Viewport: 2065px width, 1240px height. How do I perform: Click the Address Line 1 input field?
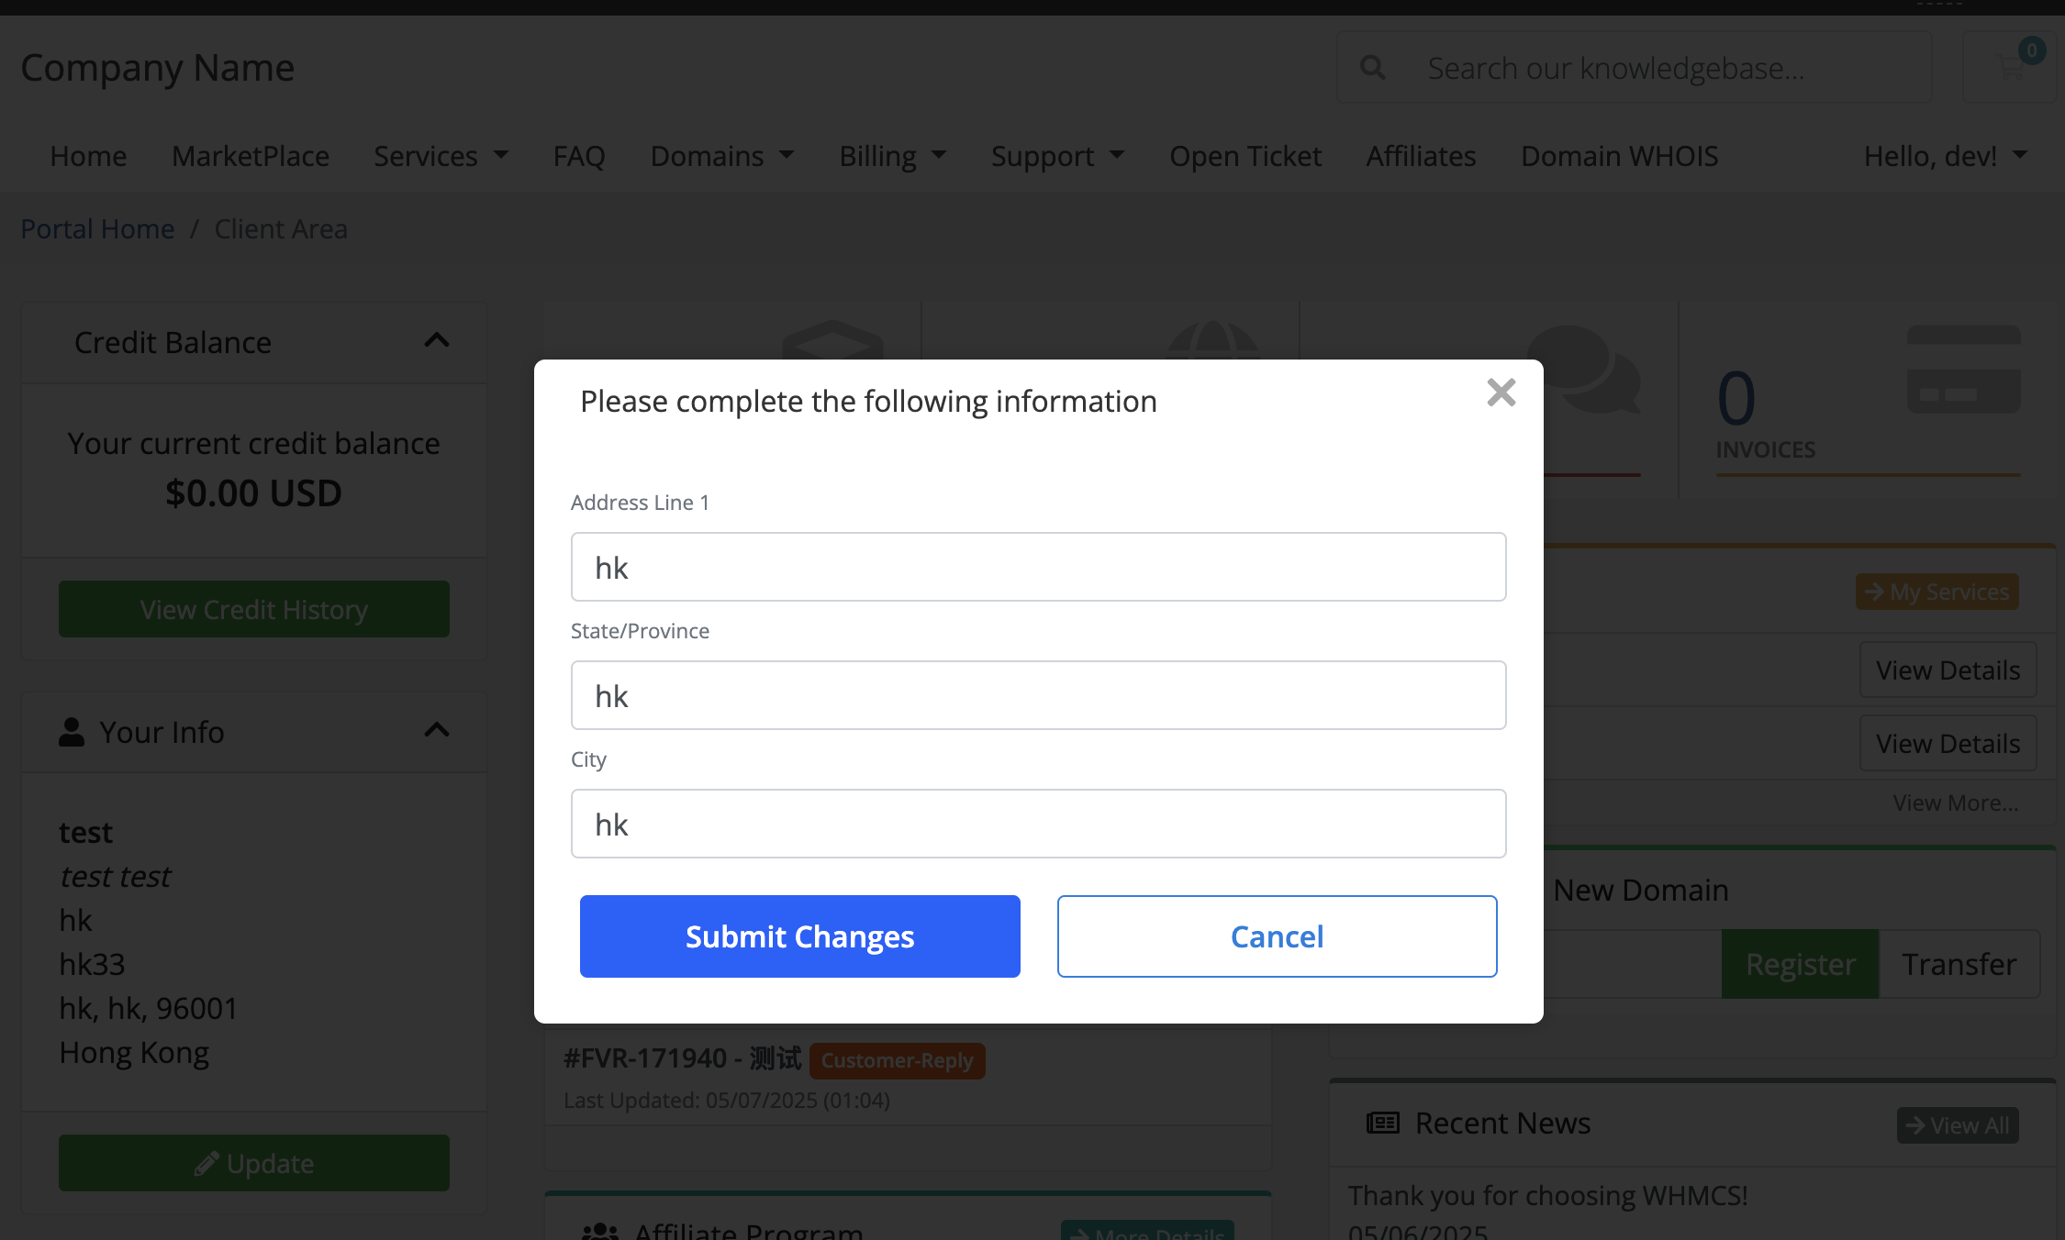1038,567
